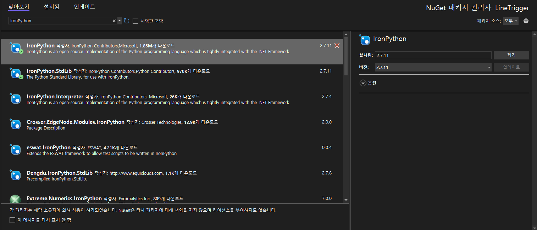Screen dimensions: 537x230
Task: Click version 2.7.4 of IronPython.Interpreter
Action: click(x=327, y=97)
